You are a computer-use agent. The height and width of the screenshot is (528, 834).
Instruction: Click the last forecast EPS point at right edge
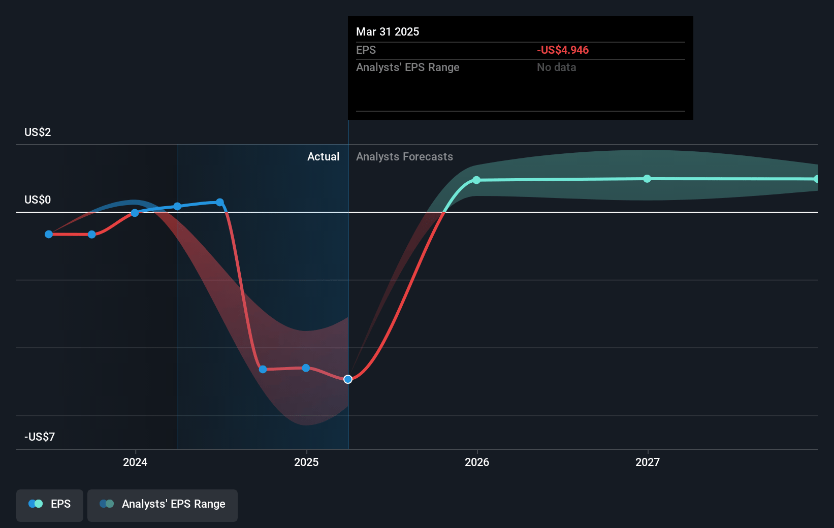pos(816,179)
